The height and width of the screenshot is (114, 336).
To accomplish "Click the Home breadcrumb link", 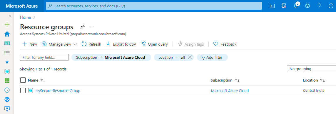I will coord(26,17).
